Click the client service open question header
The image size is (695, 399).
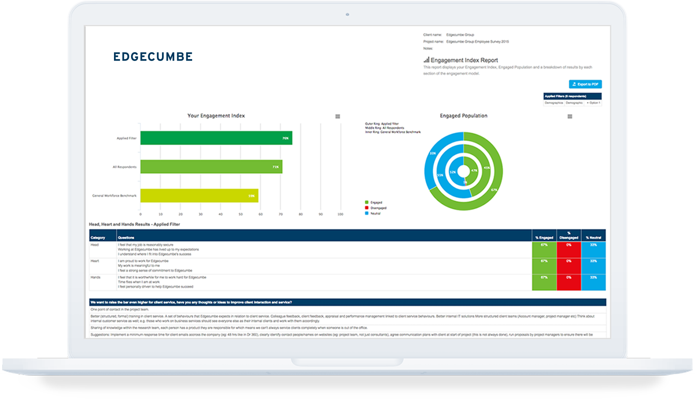(x=347, y=302)
